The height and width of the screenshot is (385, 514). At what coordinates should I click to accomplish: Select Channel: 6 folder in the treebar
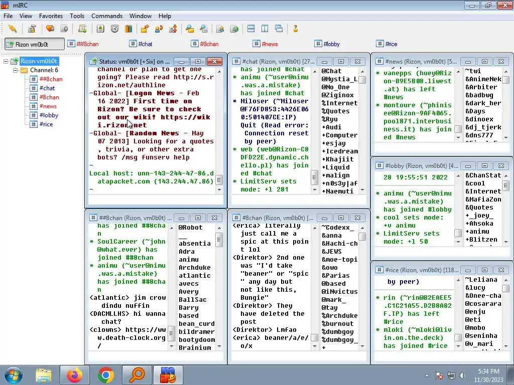tap(44, 70)
